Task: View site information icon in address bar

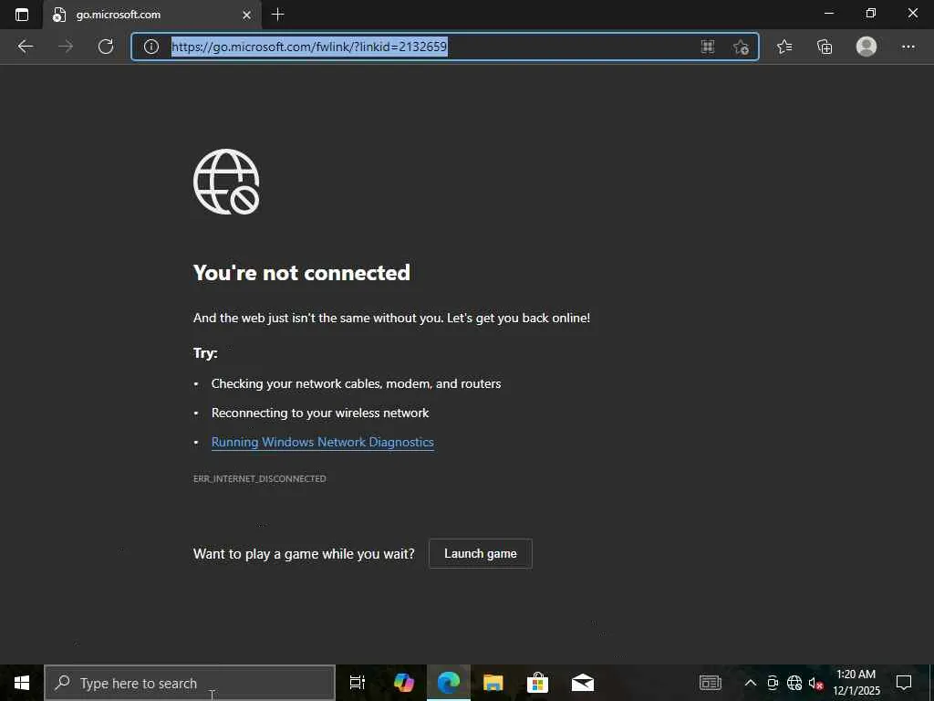Action: click(151, 47)
